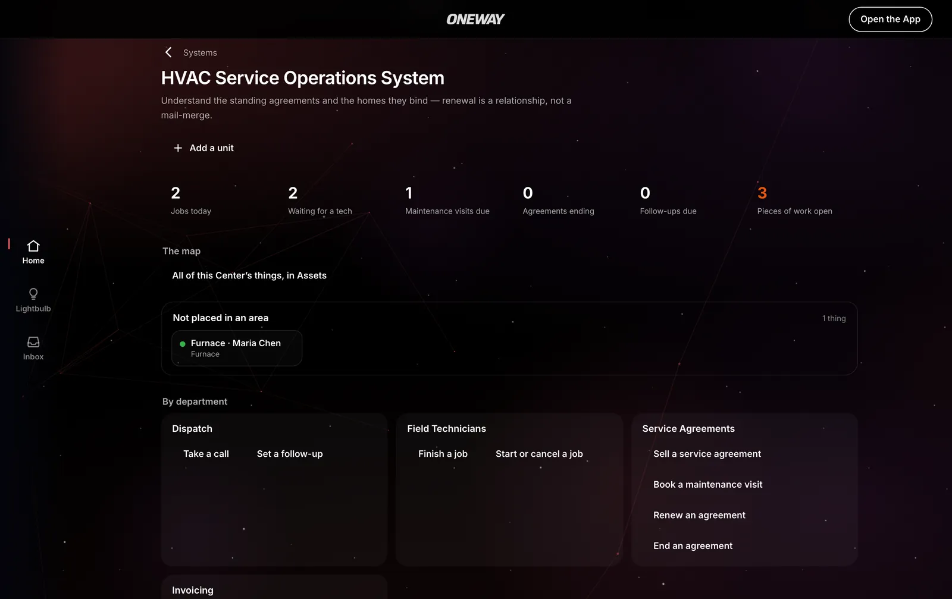Image resolution: width=952 pixels, height=599 pixels.
Task: Click the Invoicing department heading
Action: pyautogui.click(x=193, y=591)
